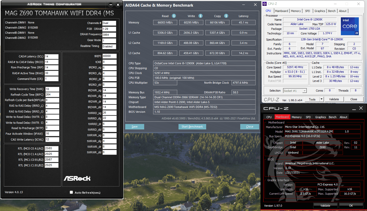Click the Intel Core i9 logo in CPU-Z
This screenshot has height=211, width=367.
350,26
